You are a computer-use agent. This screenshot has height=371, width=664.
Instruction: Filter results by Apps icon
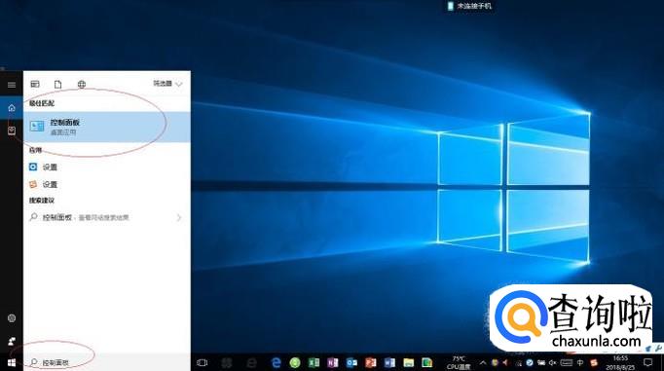click(35, 84)
